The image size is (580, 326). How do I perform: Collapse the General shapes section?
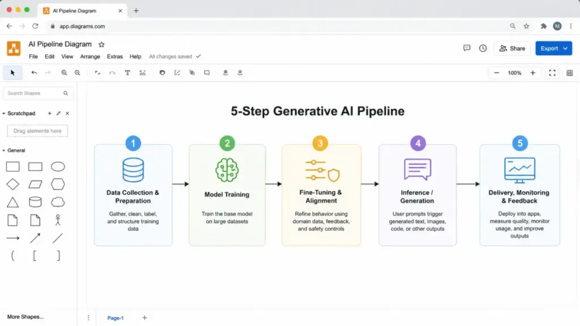coord(4,151)
